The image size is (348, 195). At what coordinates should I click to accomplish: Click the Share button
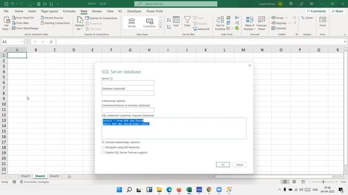click(x=337, y=11)
